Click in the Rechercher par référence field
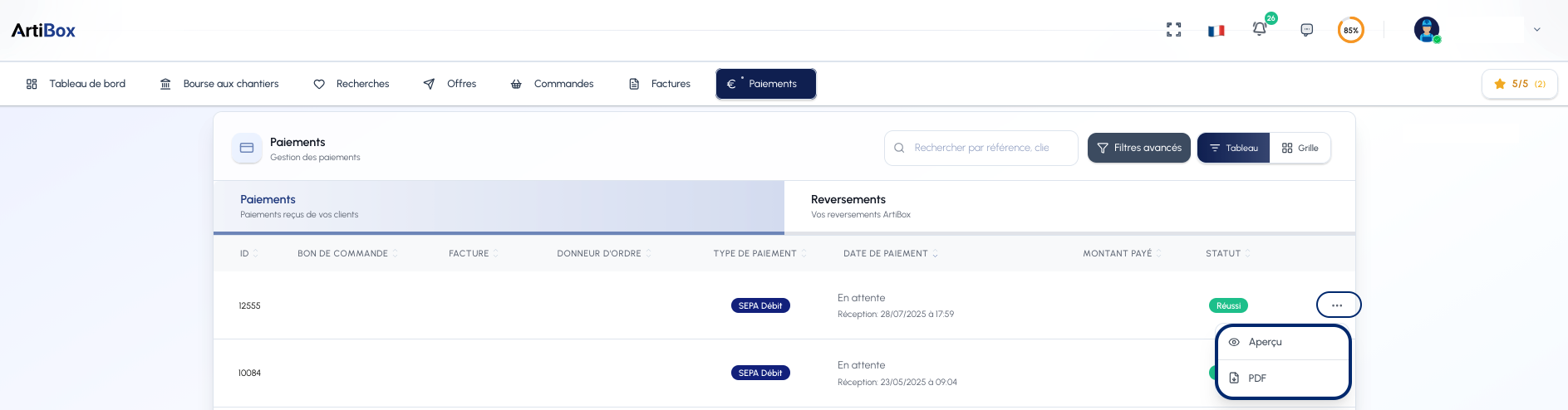 click(x=981, y=148)
